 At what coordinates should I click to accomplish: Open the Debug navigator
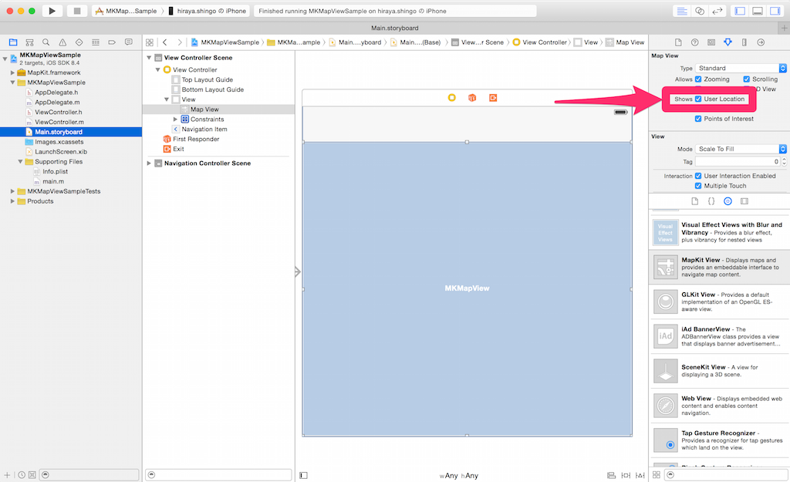click(96, 42)
